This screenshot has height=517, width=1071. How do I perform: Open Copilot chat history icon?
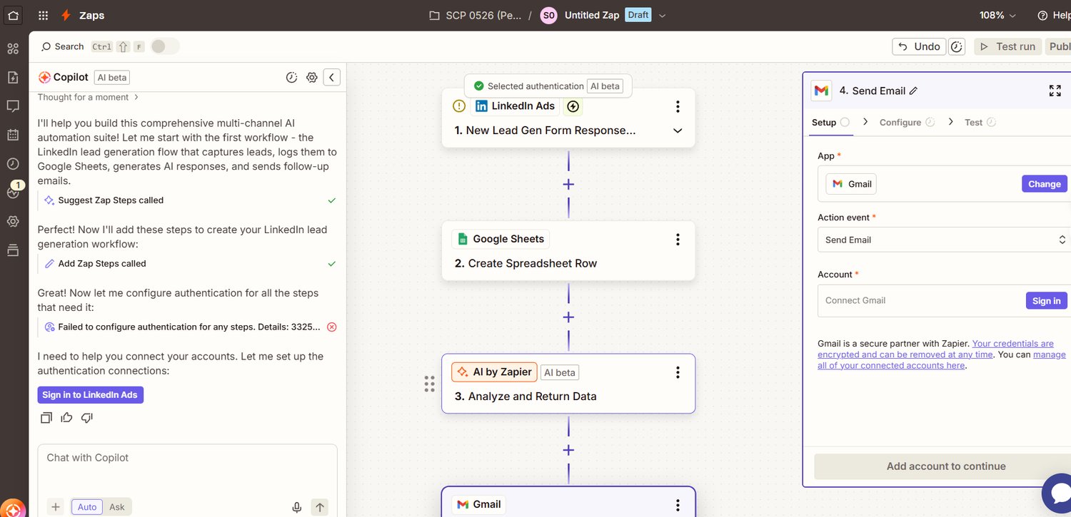(x=291, y=78)
